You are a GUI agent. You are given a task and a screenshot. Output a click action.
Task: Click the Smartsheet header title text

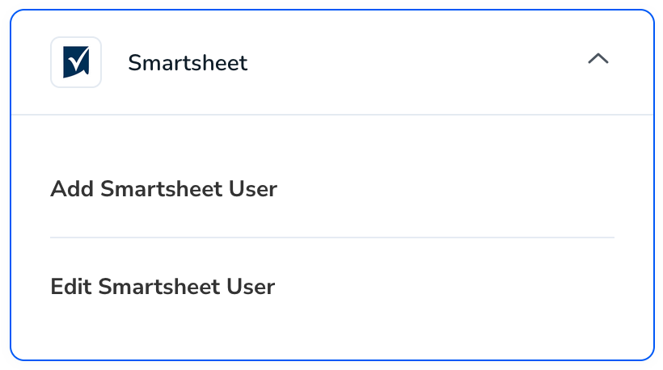(x=188, y=63)
